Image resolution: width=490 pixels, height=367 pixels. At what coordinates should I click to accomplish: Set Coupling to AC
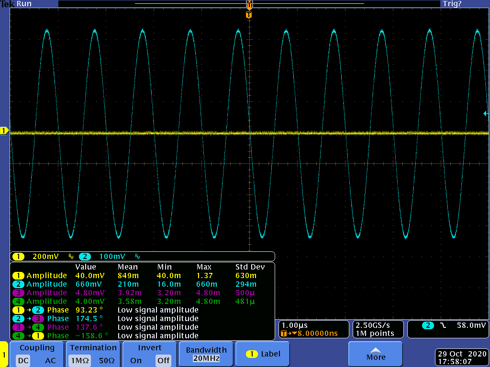coord(50,361)
